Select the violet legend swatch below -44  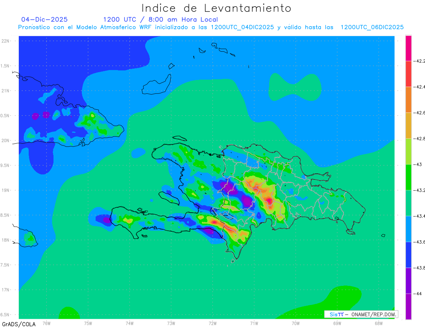(408, 306)
